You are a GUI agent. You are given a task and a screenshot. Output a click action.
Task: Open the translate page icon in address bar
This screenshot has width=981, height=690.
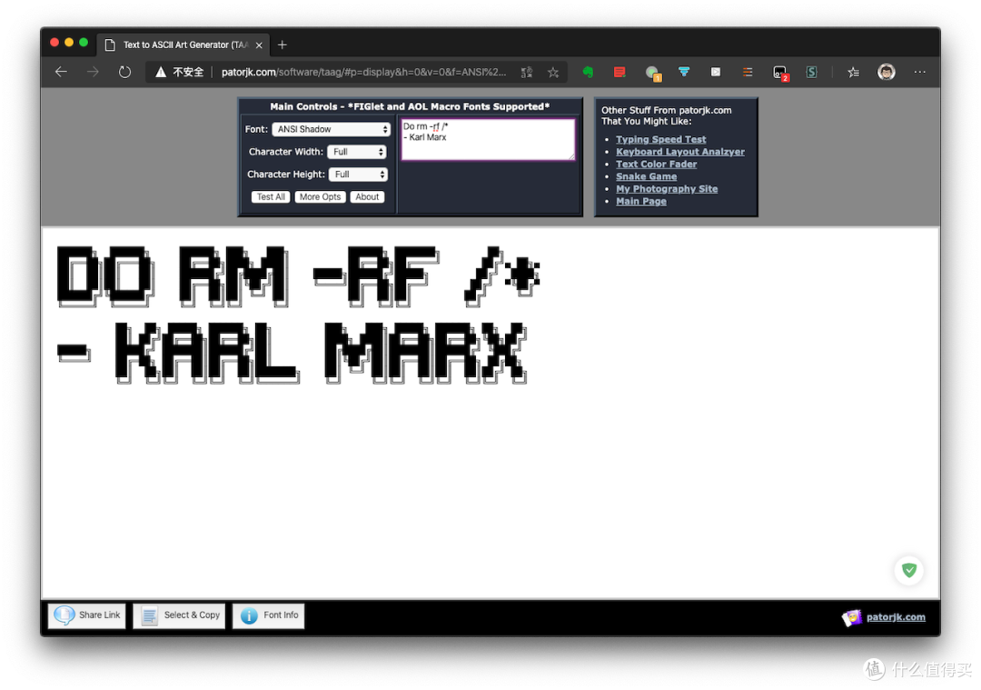click(527, 72)
